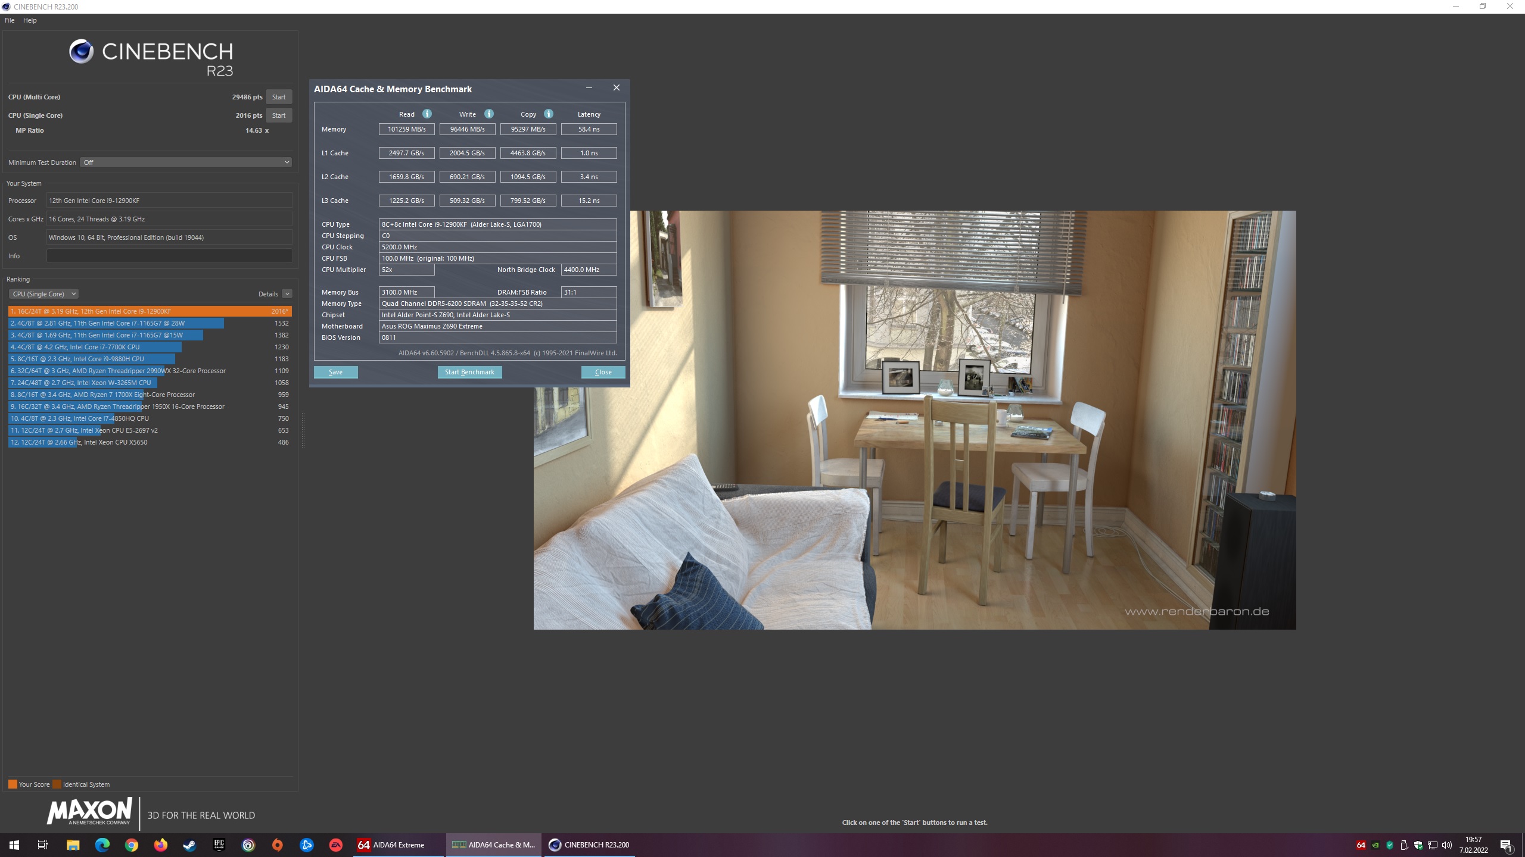
Task: Launch Google Chrome from the taskbar
Action: click(131, 845)
